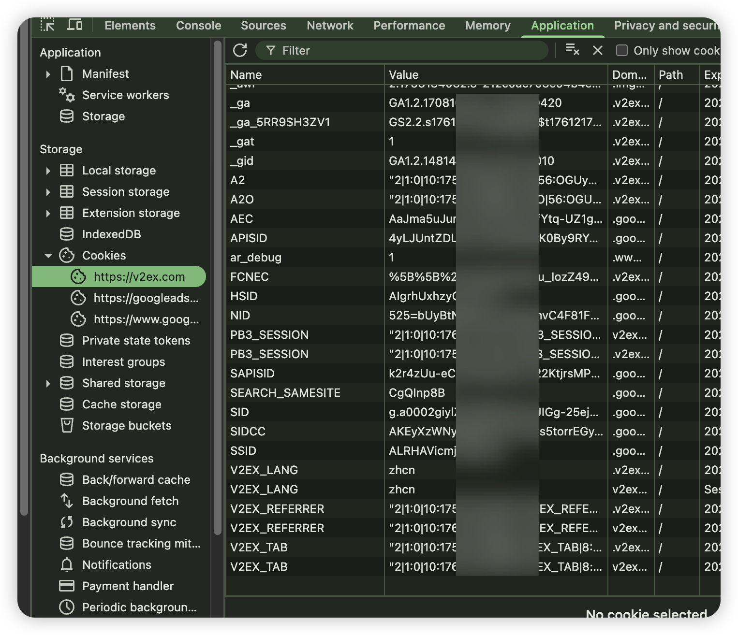The width and height of the screenshot is (738, 635).
Task: Collapse the Cookies tree section
Action: (48, 256)
